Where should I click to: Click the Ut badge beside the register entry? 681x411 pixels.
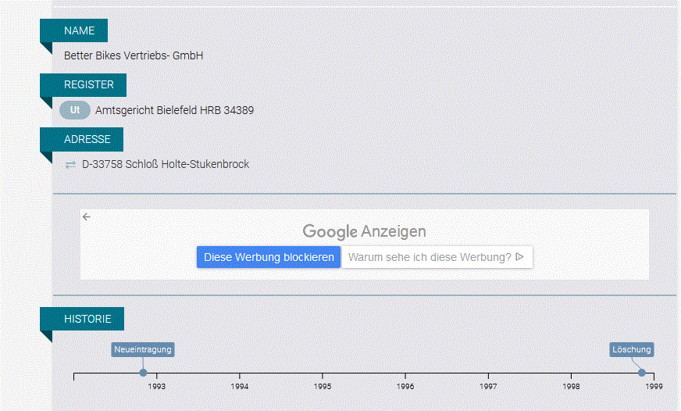coord(75,110)
